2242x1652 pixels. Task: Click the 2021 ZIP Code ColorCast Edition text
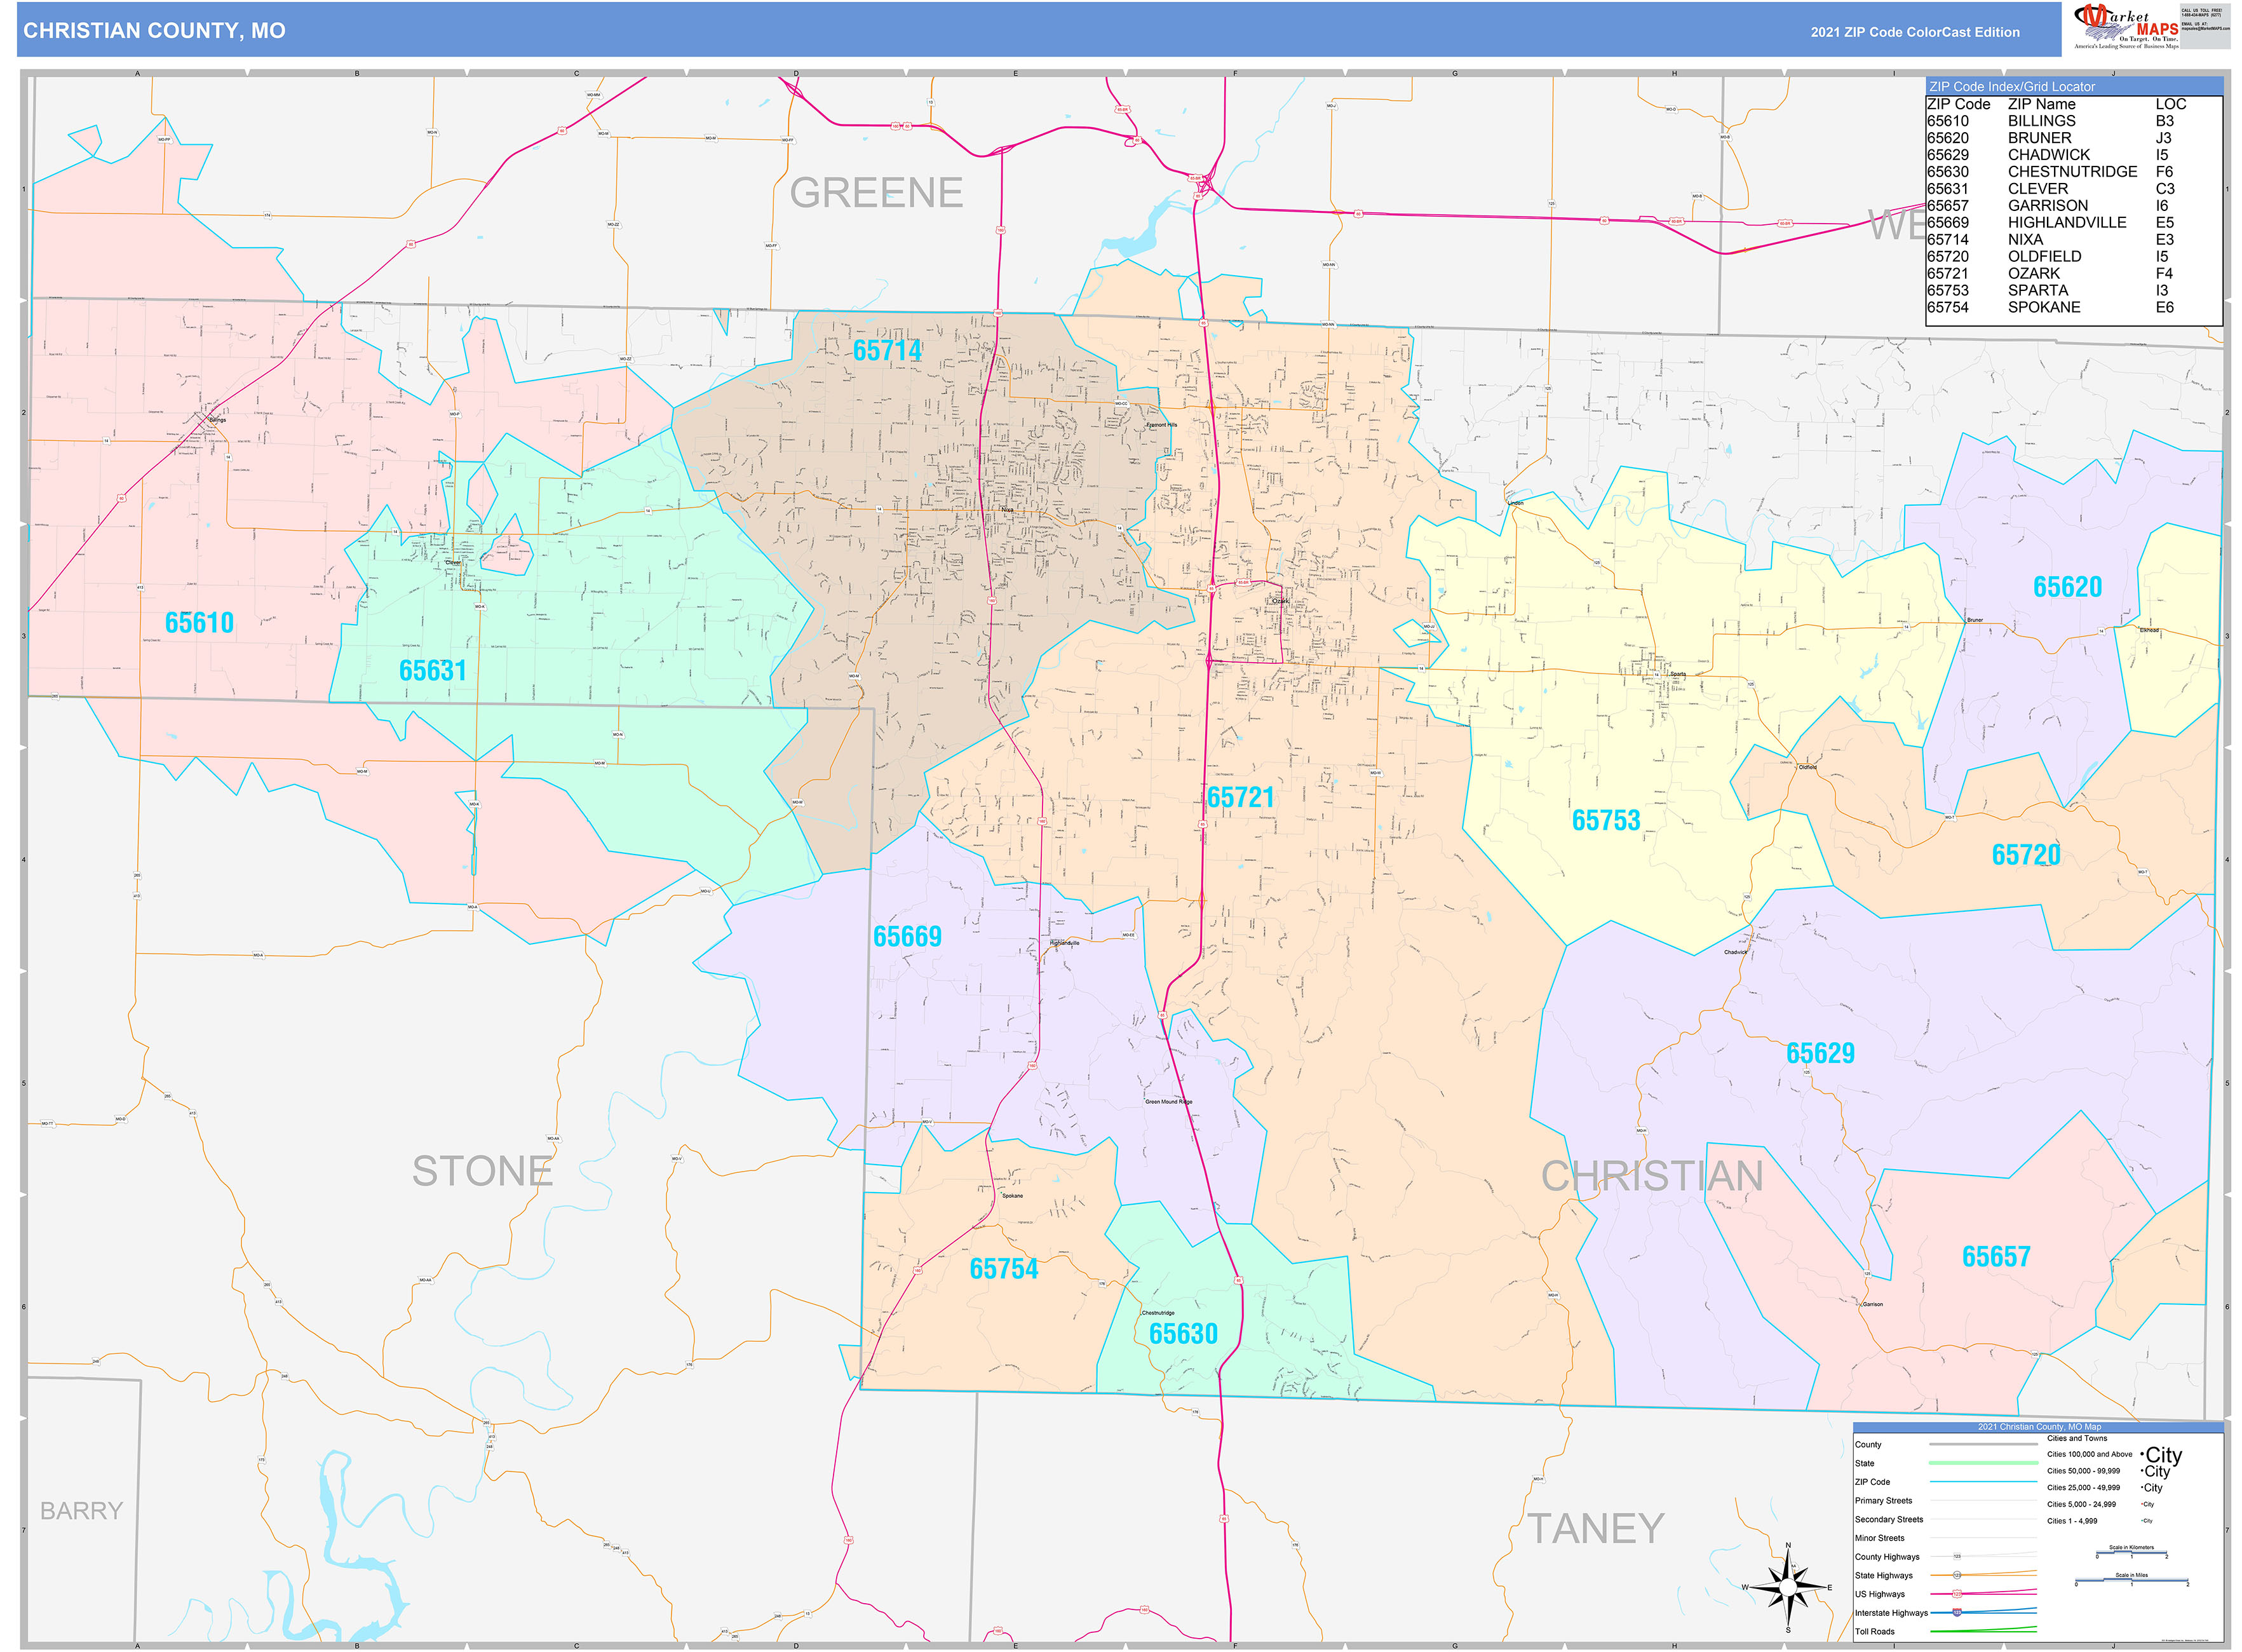(x=1915, y=32)
